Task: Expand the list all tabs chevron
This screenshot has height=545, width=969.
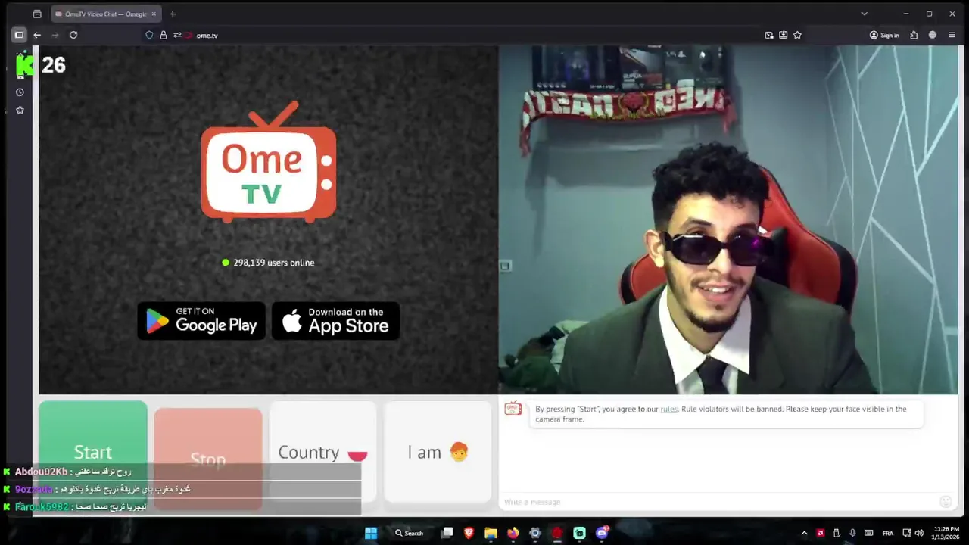Action: coord(865,14)
